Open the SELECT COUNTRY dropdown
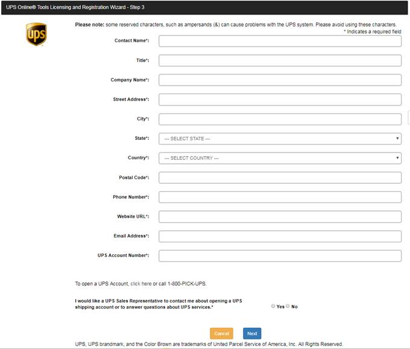Viewport: 410px width, 349px height. (x=280, y=158)
